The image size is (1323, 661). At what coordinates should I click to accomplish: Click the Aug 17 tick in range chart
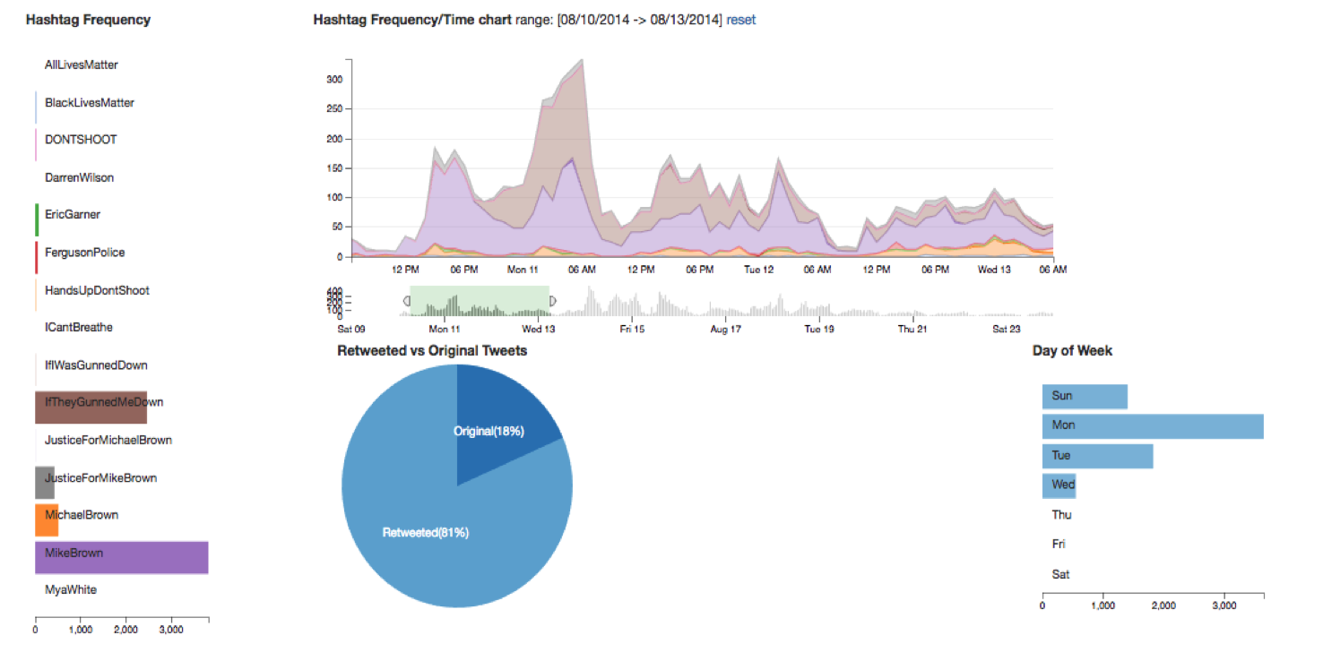[725, 329]
